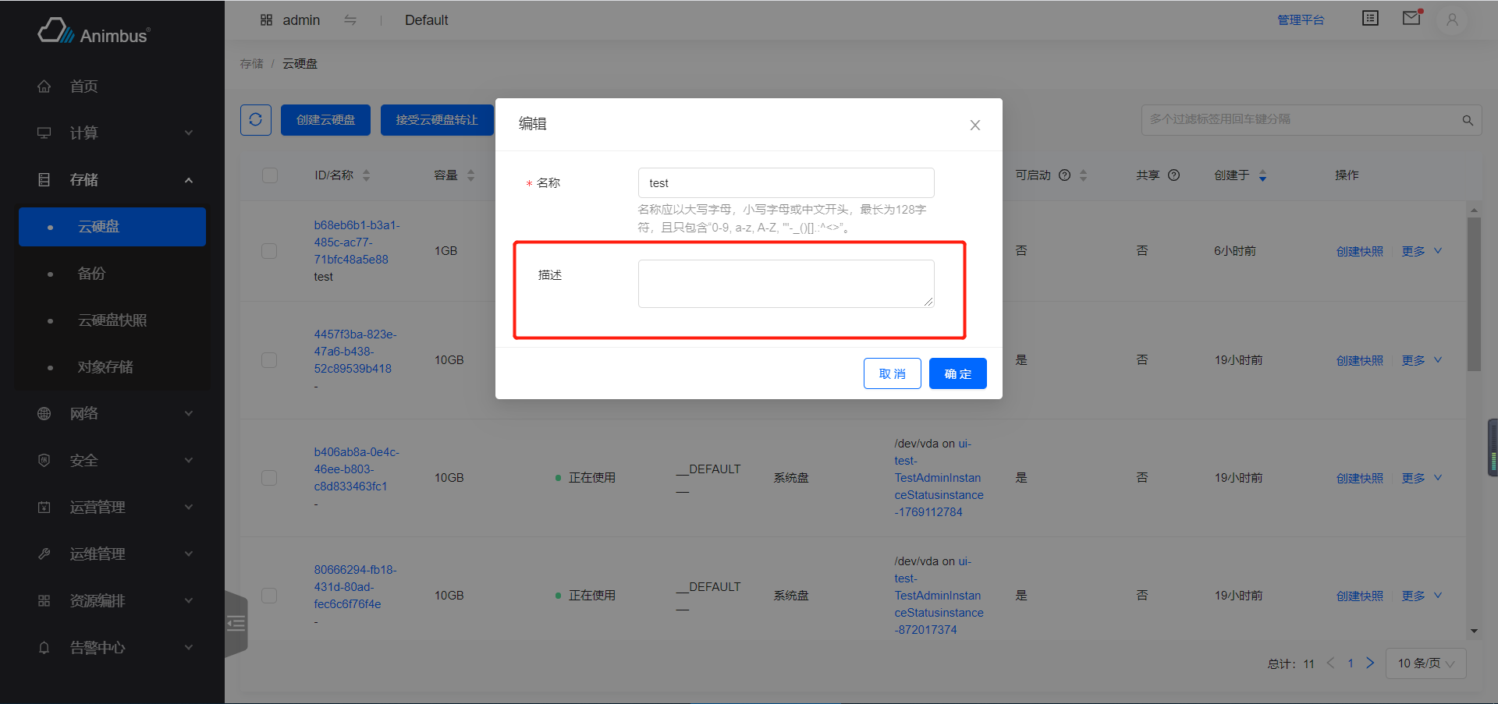The width and height of the screenshot is (1498, 704).
Task: Click the user avatar icon
Action: pos(1452,19)
